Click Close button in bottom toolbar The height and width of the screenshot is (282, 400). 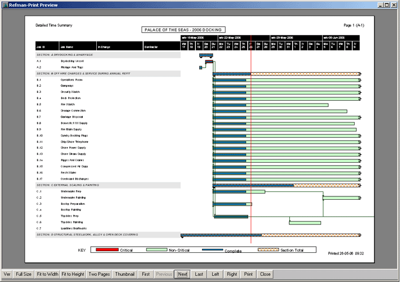[265, 274]
